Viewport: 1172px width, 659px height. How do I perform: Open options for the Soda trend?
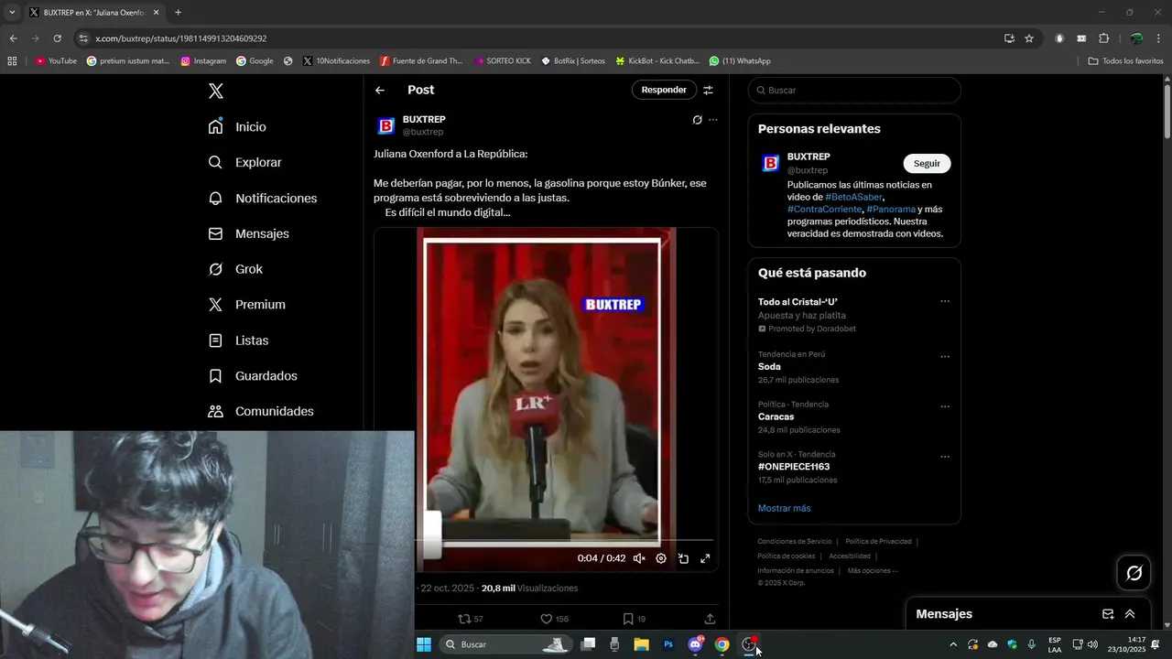[945, 357]
